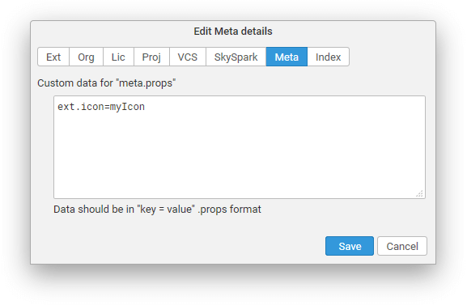This screenshot has width=467, height=305.
Task: Save the meta details
Action: coord(350,246)
